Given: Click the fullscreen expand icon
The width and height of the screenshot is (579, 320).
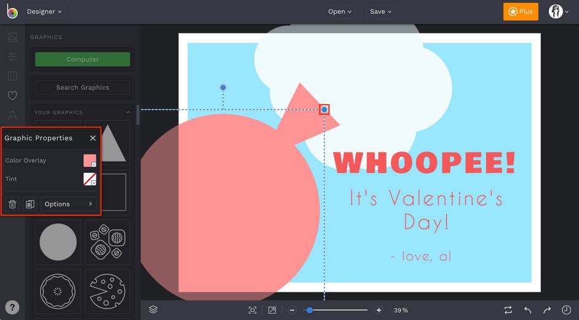Looking at the screenshot, I should [272, 310].
